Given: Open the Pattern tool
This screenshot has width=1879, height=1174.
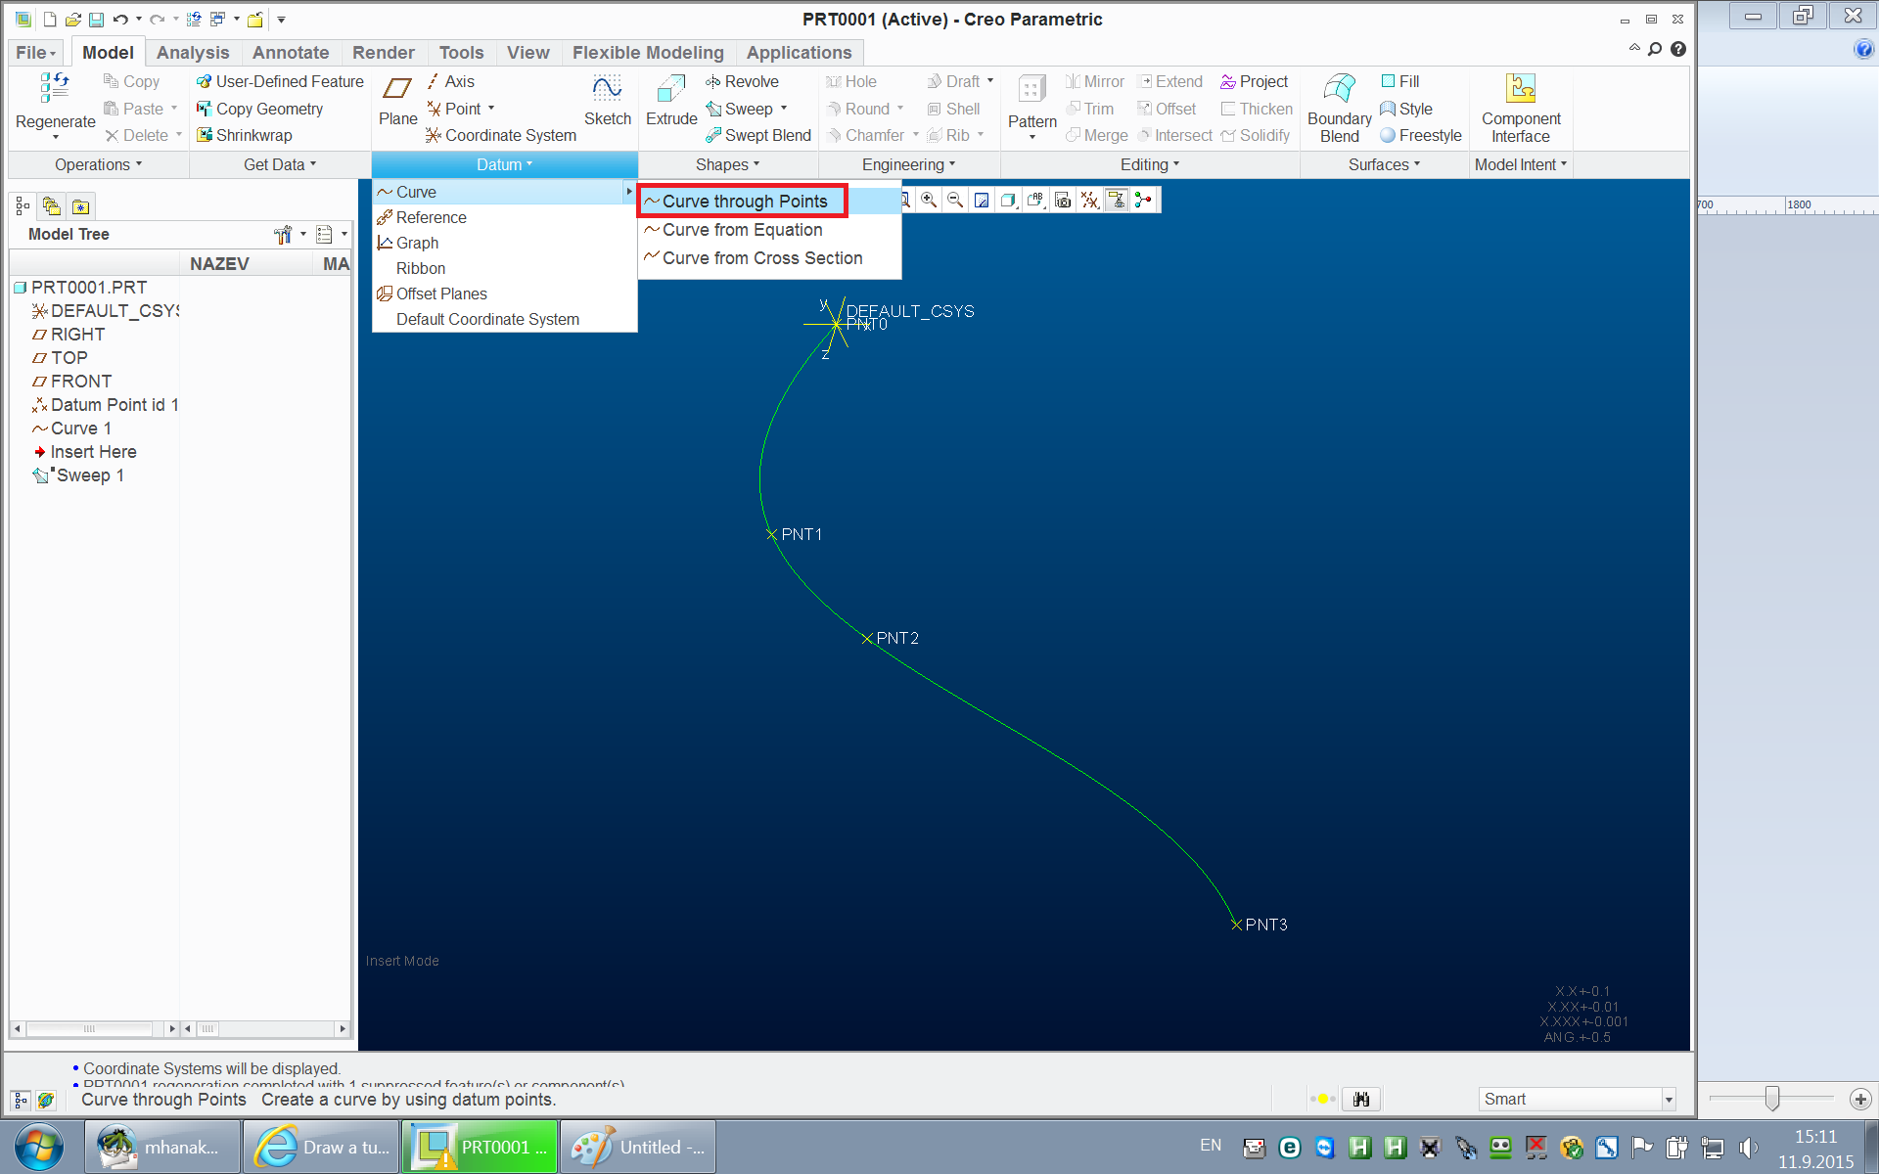Looking at the screenshot, I should click(x=1032, y=106).
